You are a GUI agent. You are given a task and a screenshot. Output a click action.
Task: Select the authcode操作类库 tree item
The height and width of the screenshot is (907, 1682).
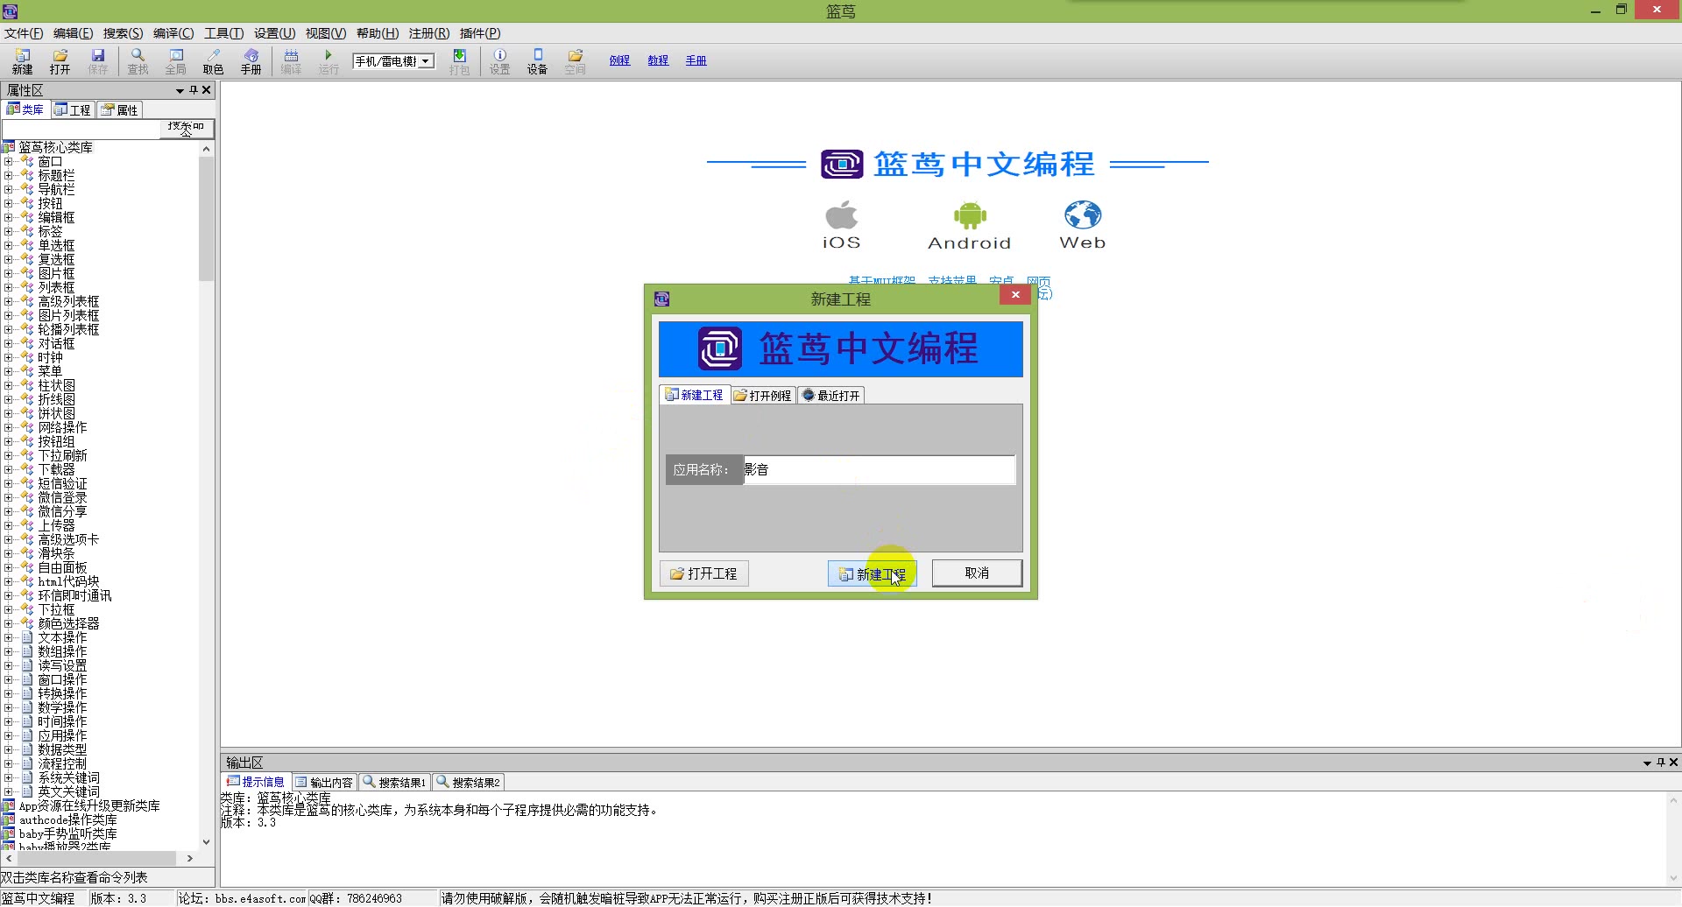67,820
